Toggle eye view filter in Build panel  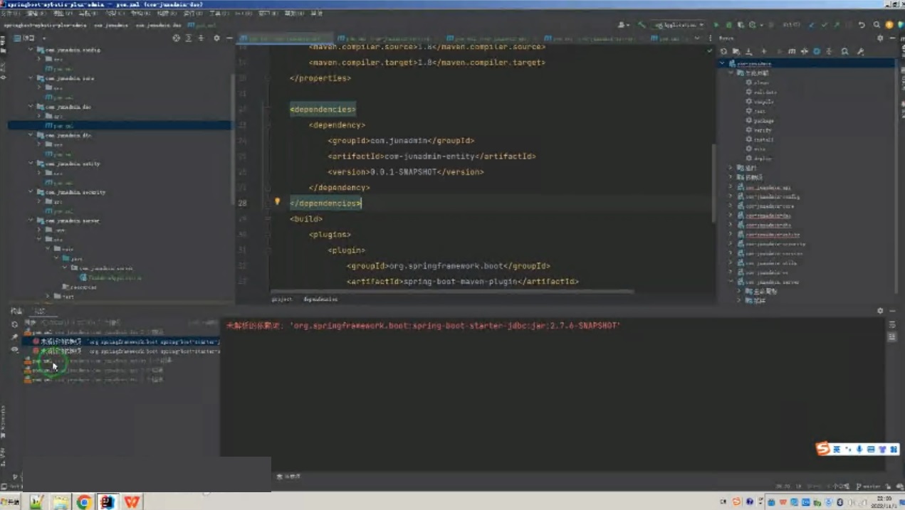(14, 350)
